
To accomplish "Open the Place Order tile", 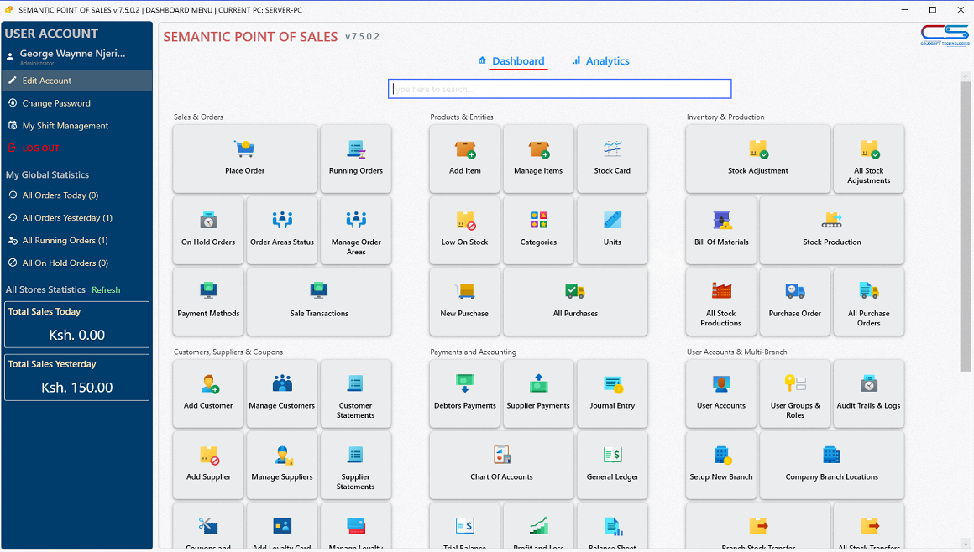I will point(244,159).
